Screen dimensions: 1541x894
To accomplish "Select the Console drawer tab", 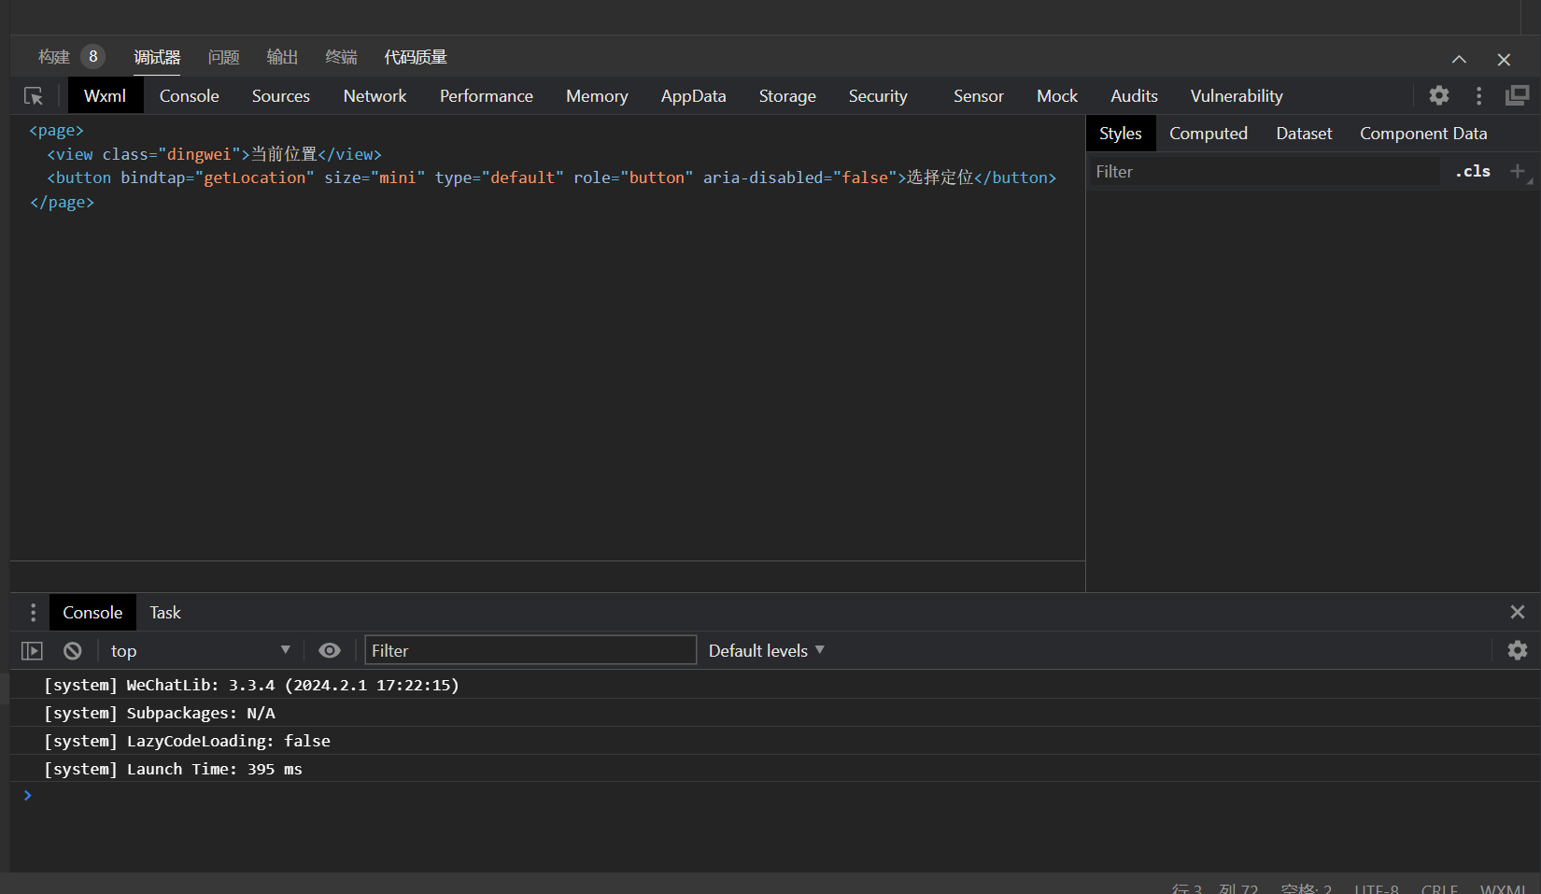I will [92, 612].
